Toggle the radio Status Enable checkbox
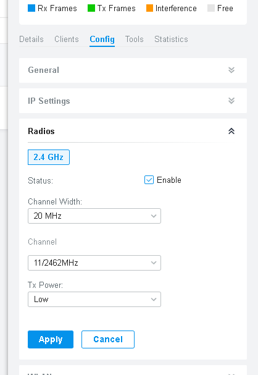The height and width of the screenshot is (375, 258). (x=149, y=180)
